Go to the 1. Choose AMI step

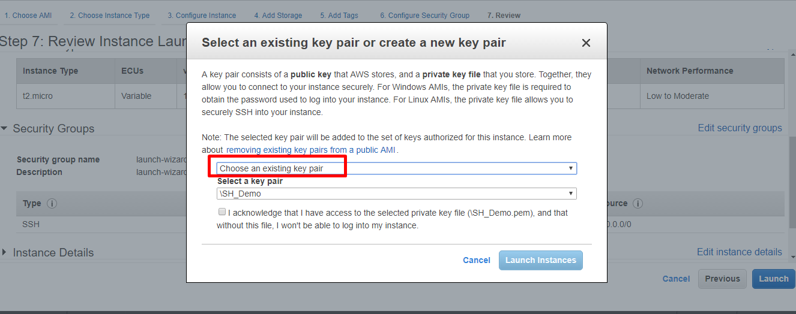29,16
